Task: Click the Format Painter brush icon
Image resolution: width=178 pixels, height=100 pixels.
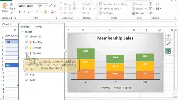Action: click(x=11, y=13)
